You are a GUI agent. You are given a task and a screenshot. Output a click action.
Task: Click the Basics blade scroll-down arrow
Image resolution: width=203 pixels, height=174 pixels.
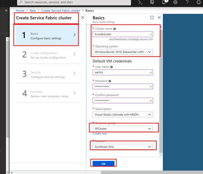161,155
